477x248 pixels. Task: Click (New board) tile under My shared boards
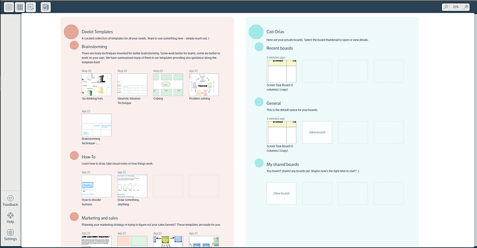(281, 194)
